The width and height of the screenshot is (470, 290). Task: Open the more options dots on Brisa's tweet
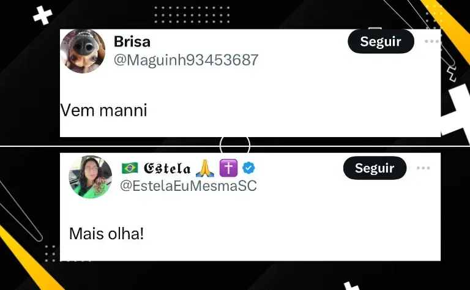432,42
